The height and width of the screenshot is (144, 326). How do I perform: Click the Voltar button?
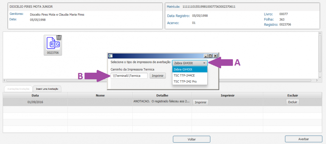point(192,139)
